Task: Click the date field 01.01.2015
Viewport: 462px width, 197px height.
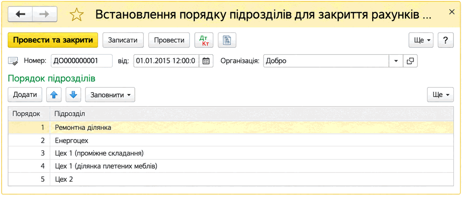Action: tap(167, 61)
